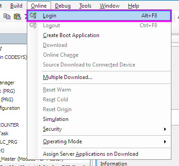Viewport: 179px width, 166px height.
Task: Select the tree row ending in CODESYS)
Action: (13, 57)
